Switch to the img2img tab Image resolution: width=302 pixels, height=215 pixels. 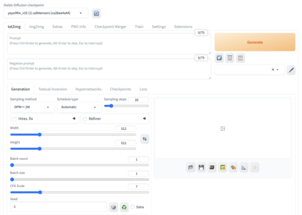click(37, 27)
